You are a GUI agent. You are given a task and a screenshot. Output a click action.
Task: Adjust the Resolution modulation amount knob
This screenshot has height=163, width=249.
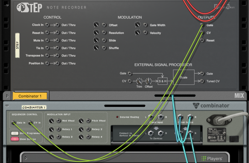[x=96, y=33]
